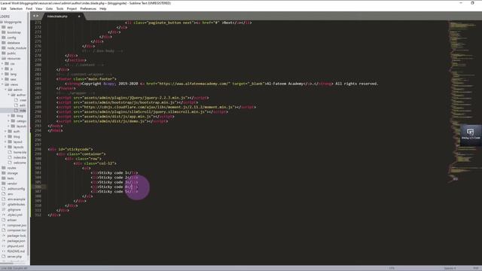
Task: Collapse the author folder arrow
Action: 9,96
